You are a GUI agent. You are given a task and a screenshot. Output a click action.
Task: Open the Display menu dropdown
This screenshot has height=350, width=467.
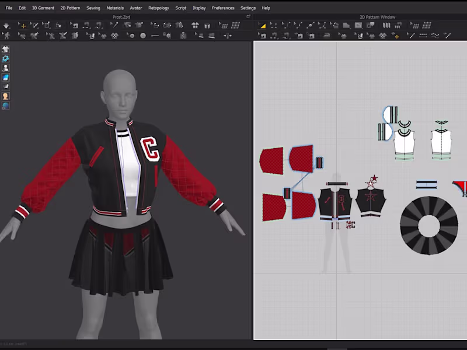tap(198, 8)
